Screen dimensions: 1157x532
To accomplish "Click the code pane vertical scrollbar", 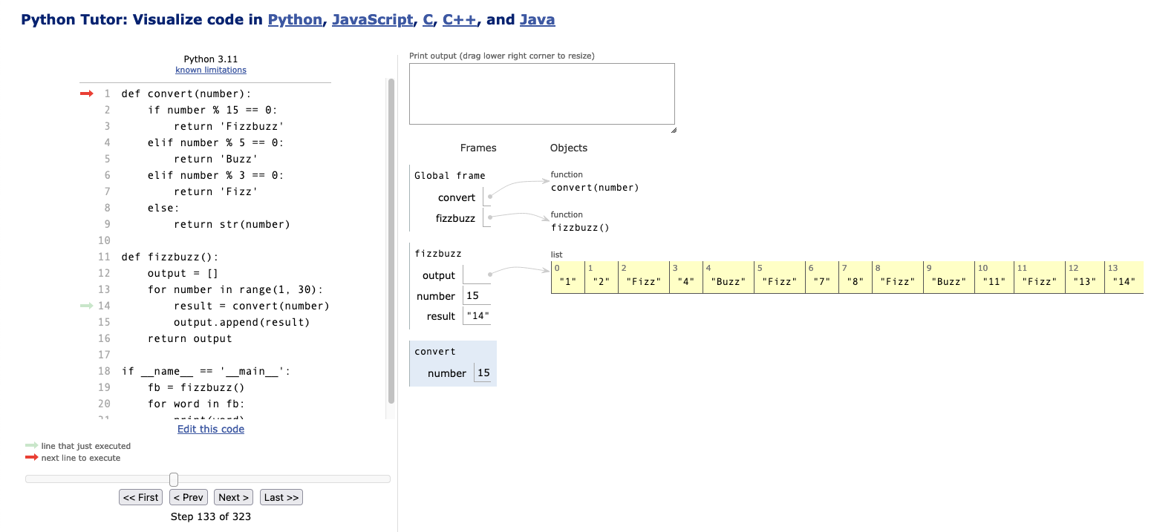I will coord(391,241).
